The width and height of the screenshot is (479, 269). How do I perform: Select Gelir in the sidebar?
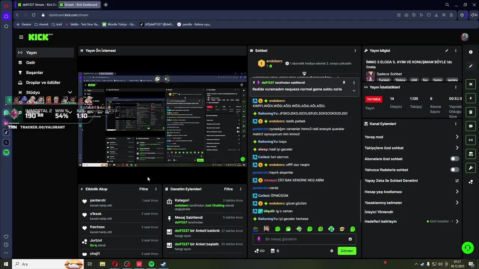click(x=45, y=63)
